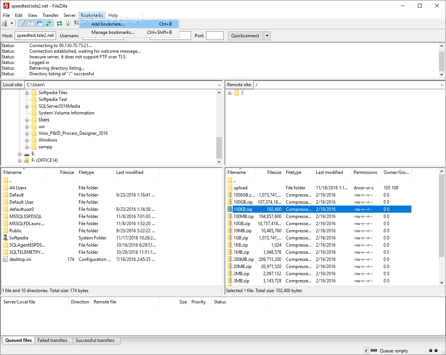This screenshot has height=355, width=446.
Task: Click process queue toggle icon
Action: (x=68, y=24)
